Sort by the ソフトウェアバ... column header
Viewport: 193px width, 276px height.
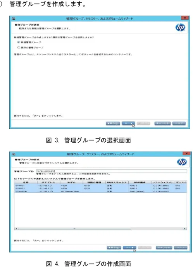point(163,182)
